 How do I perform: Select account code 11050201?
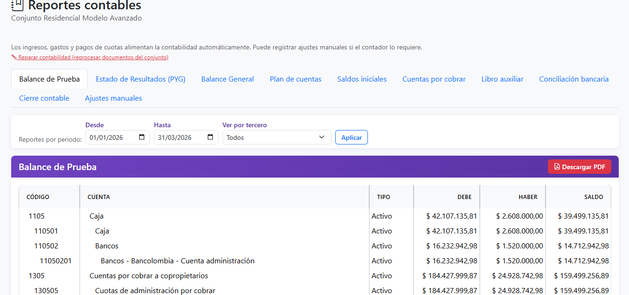(56, 261)
